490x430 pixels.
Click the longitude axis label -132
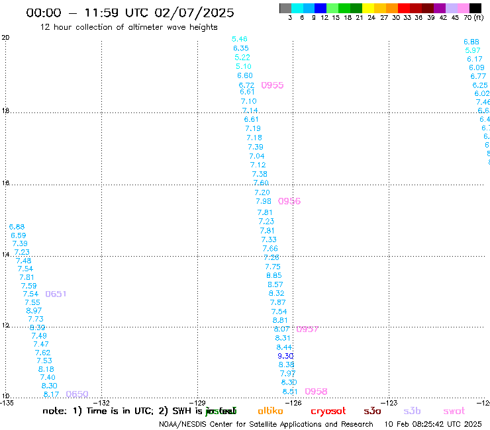tap(101, 403)
